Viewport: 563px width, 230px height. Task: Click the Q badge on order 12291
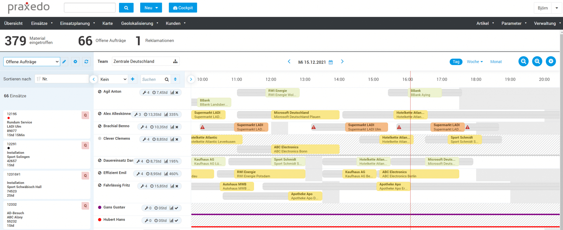tap(85, 145)
